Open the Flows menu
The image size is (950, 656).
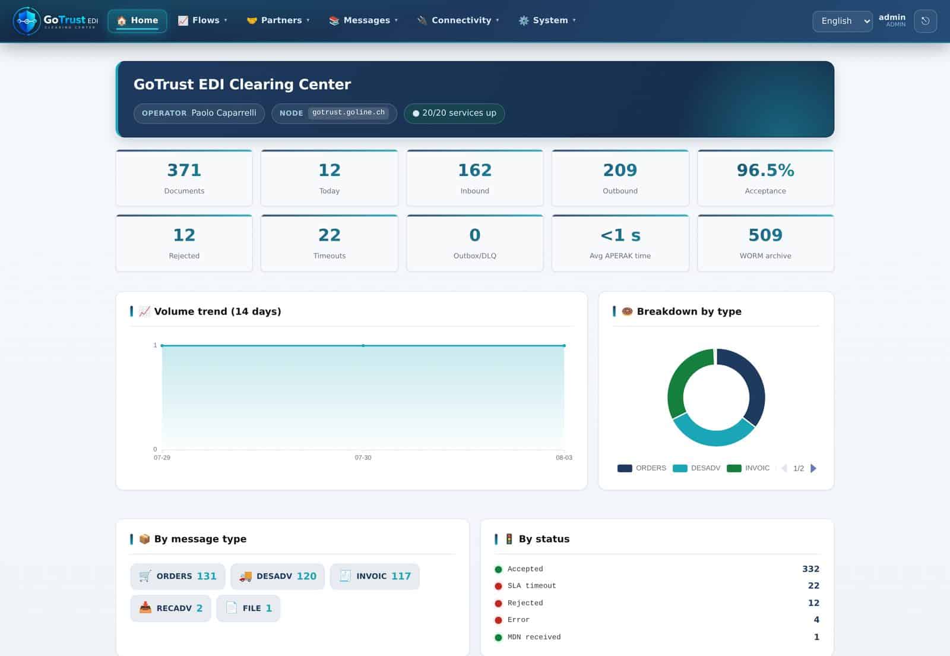(x=202, y=21)
